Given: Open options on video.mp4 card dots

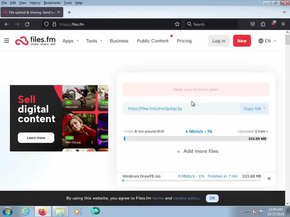Looking at the screenshot, I should point(92,107).
